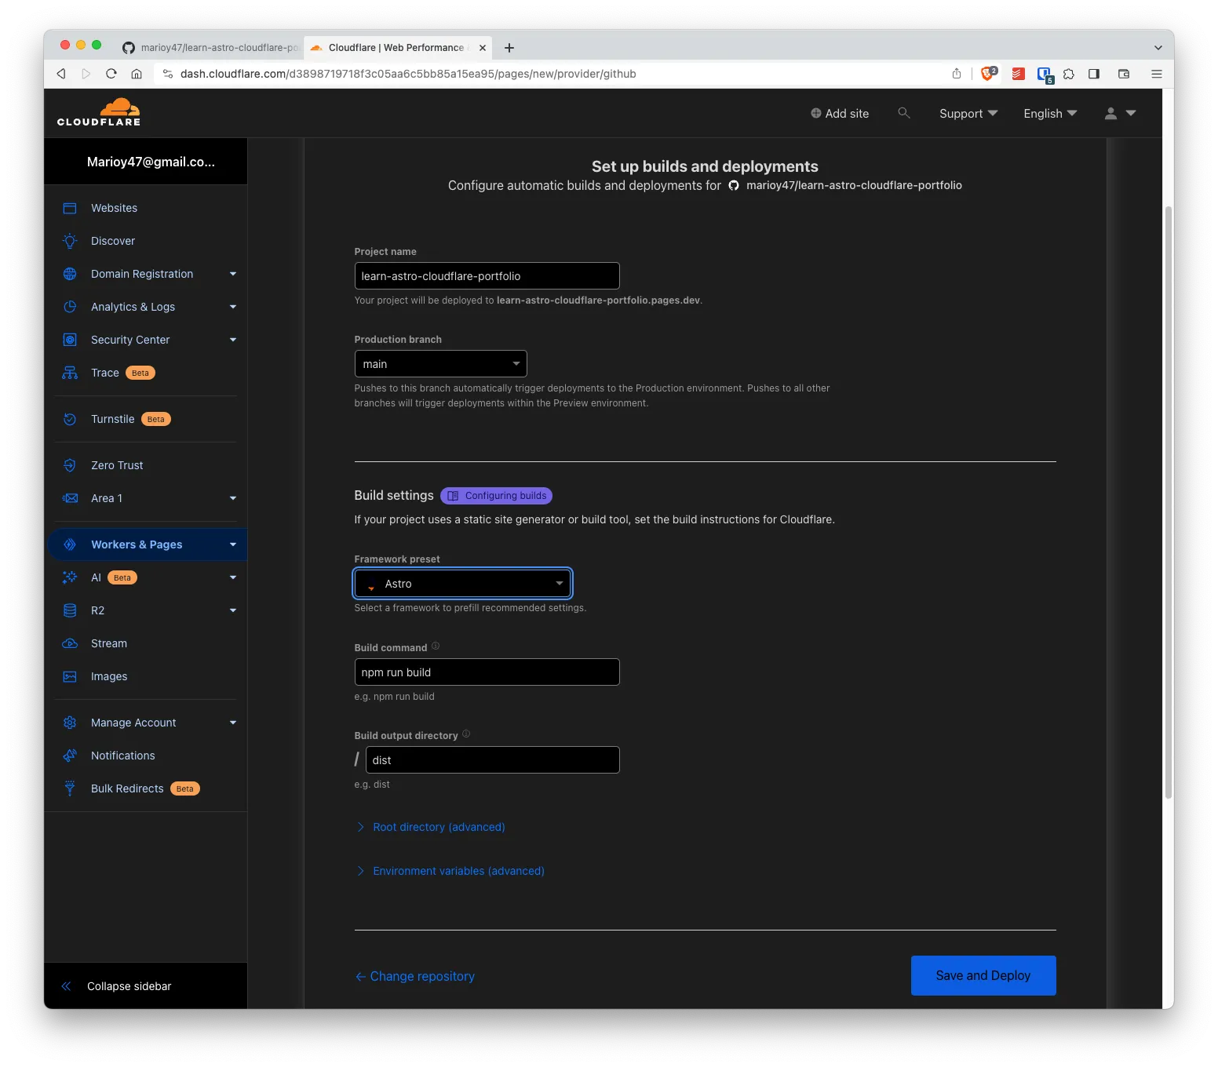Open Stream in the sidebar

pyautogui.click(x=109, y=643)
